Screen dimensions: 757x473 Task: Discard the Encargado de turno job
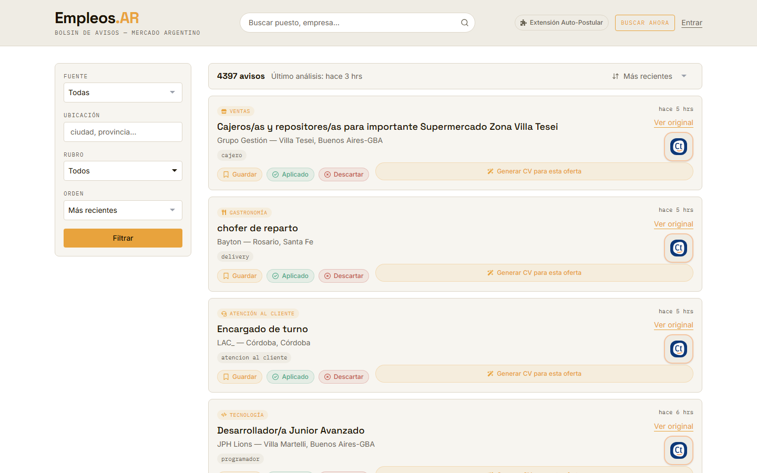click(344, 377)
